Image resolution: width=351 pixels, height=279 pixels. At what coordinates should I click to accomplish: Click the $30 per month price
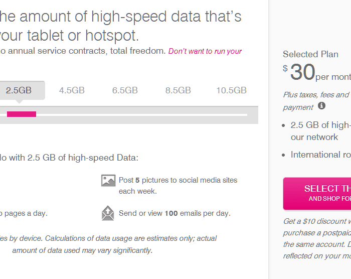point(317,73)
